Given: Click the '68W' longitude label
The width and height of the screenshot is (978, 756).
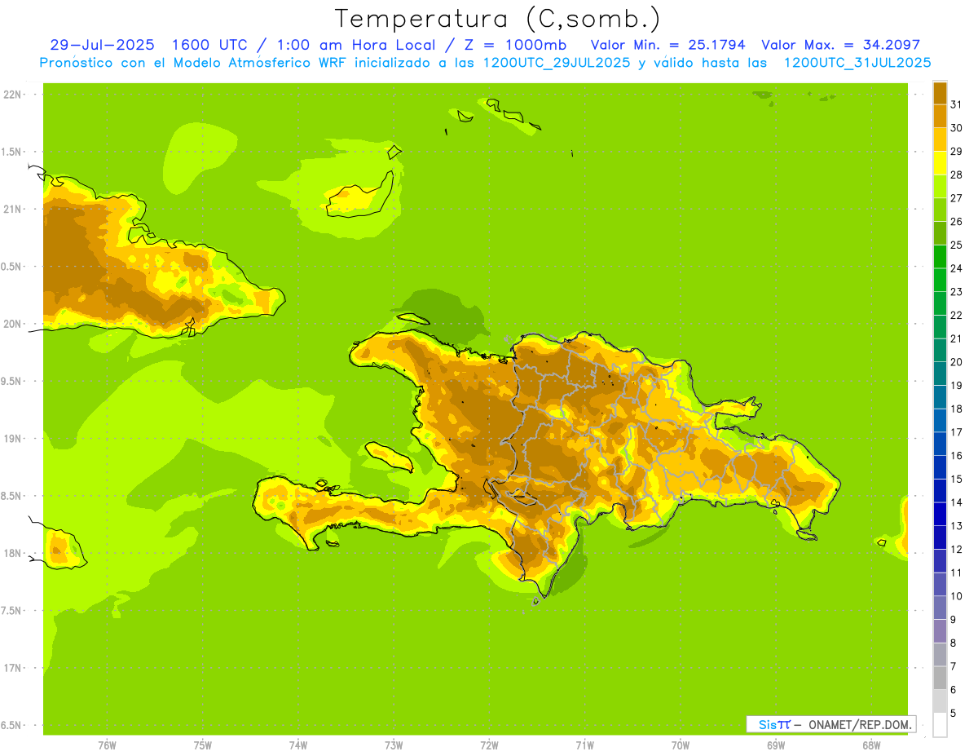Looking at the screenshot, I should [x=871, y=745].
